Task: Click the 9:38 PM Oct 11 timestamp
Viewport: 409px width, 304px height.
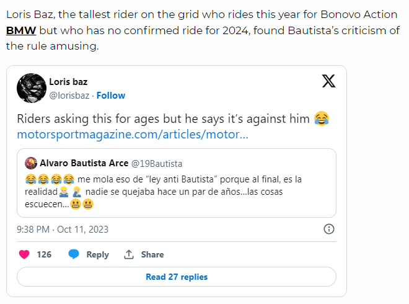Action: point(63,229)
